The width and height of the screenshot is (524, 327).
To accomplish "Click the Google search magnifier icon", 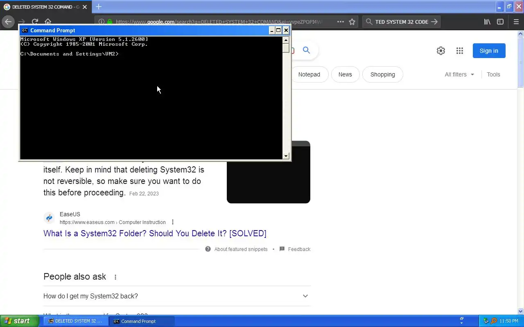I will pos(306,50).
